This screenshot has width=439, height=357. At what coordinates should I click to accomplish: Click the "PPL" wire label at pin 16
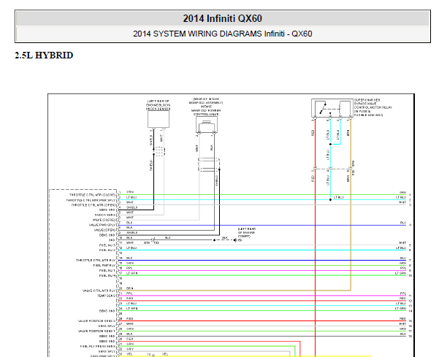coord(129,268)
